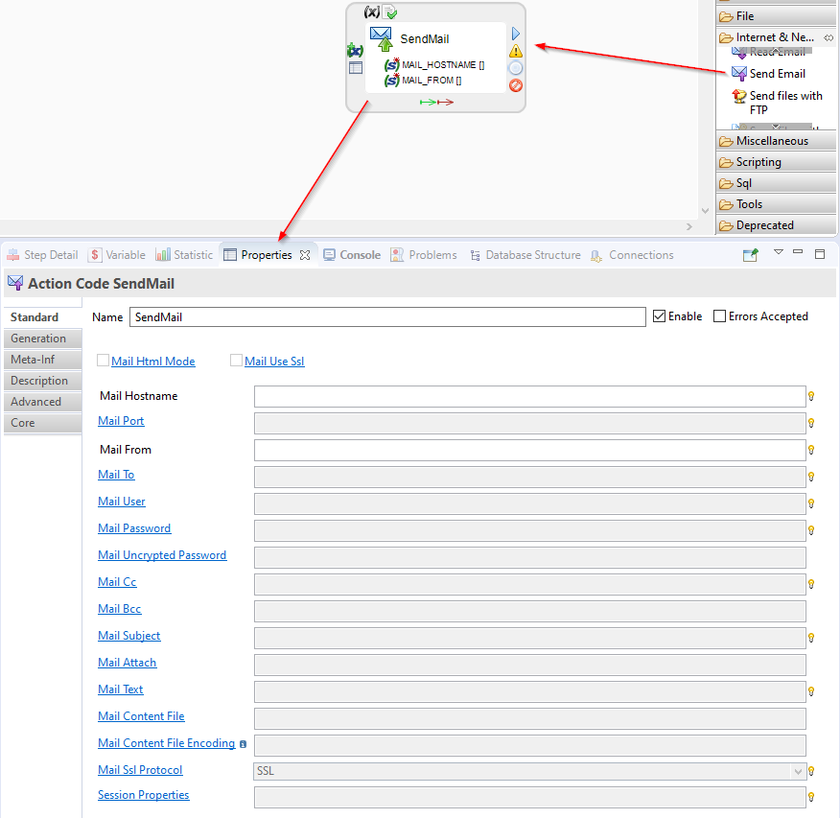Click the Mail Port link
Viewport: 840px width, 818px height.
(x=121, y=421)
